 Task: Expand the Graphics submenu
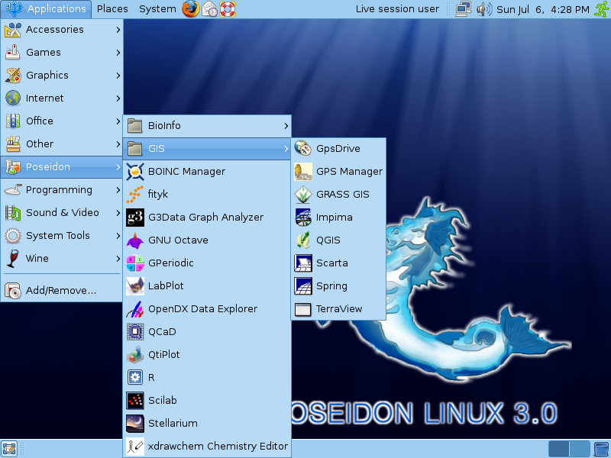(x=62, y=75)
